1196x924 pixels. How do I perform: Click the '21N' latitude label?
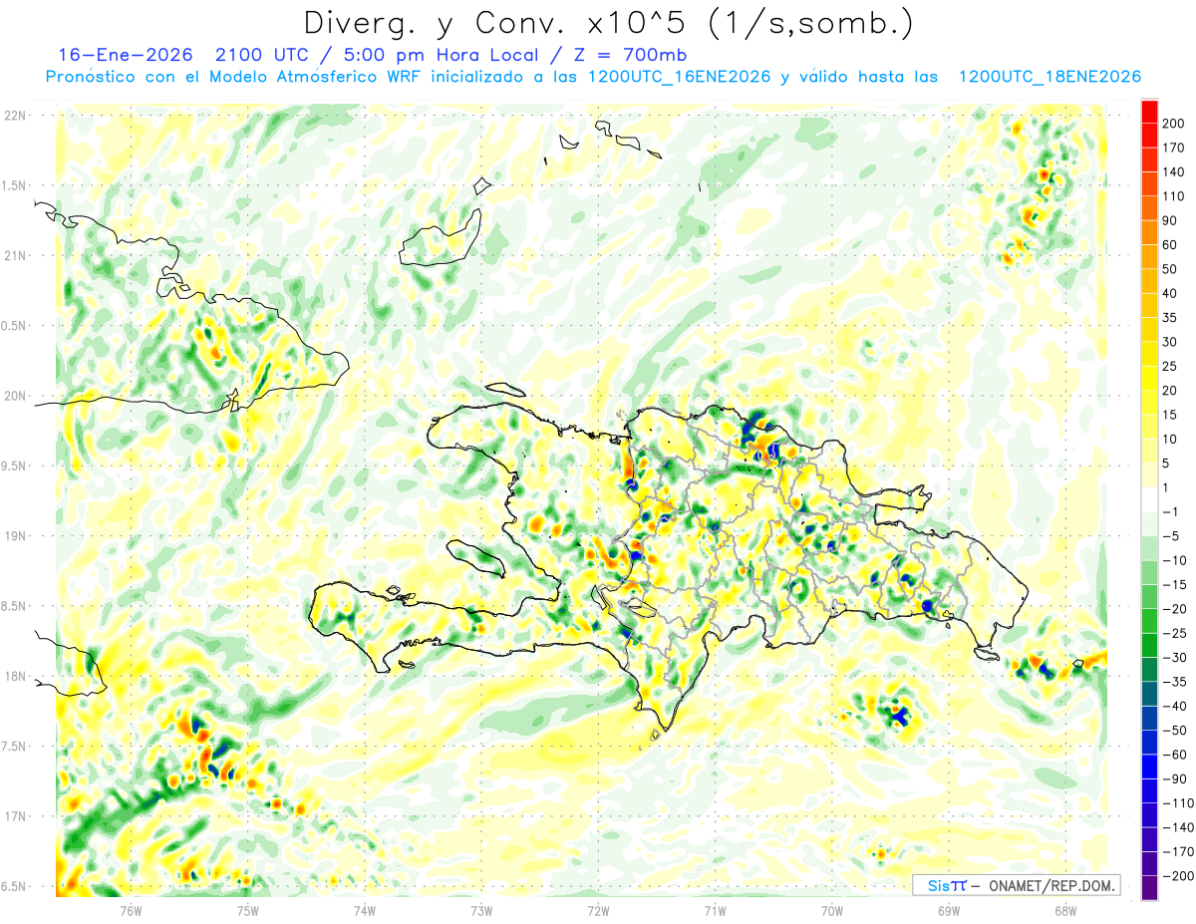click(14, 255)
